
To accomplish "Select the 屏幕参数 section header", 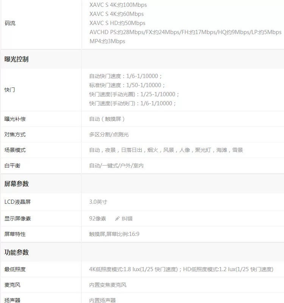I will 16,184.
